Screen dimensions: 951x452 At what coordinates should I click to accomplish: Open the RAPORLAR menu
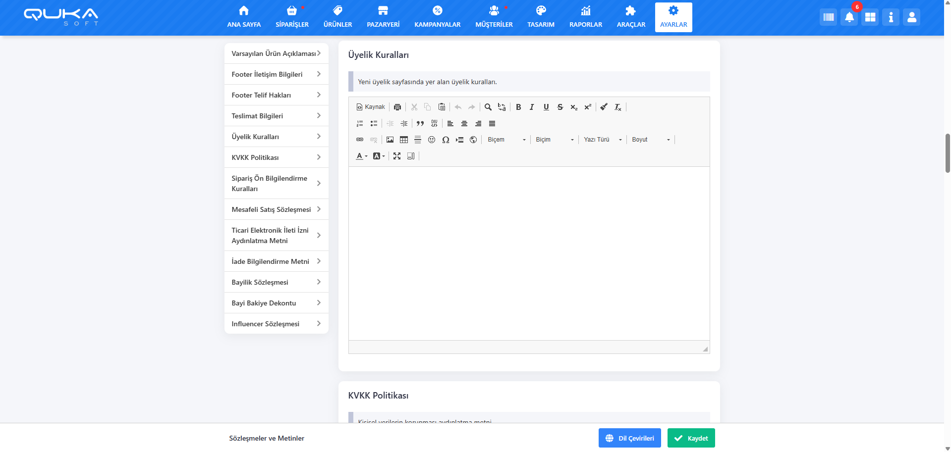tap(585, 17)
